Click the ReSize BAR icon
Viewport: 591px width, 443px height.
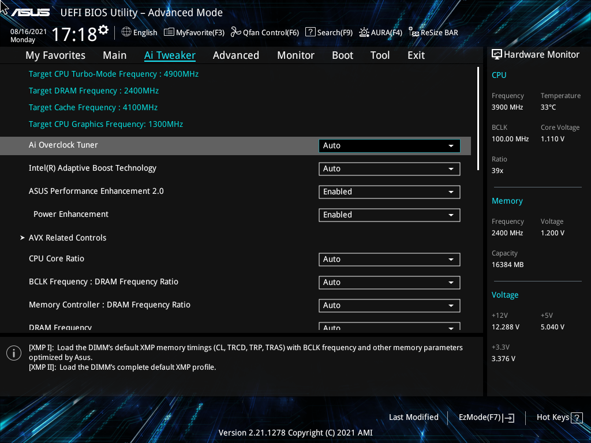414,32
